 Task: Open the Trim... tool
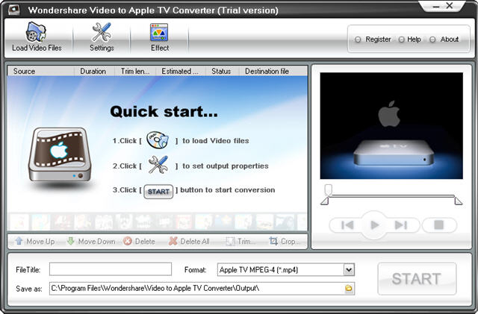click(240, 242)
